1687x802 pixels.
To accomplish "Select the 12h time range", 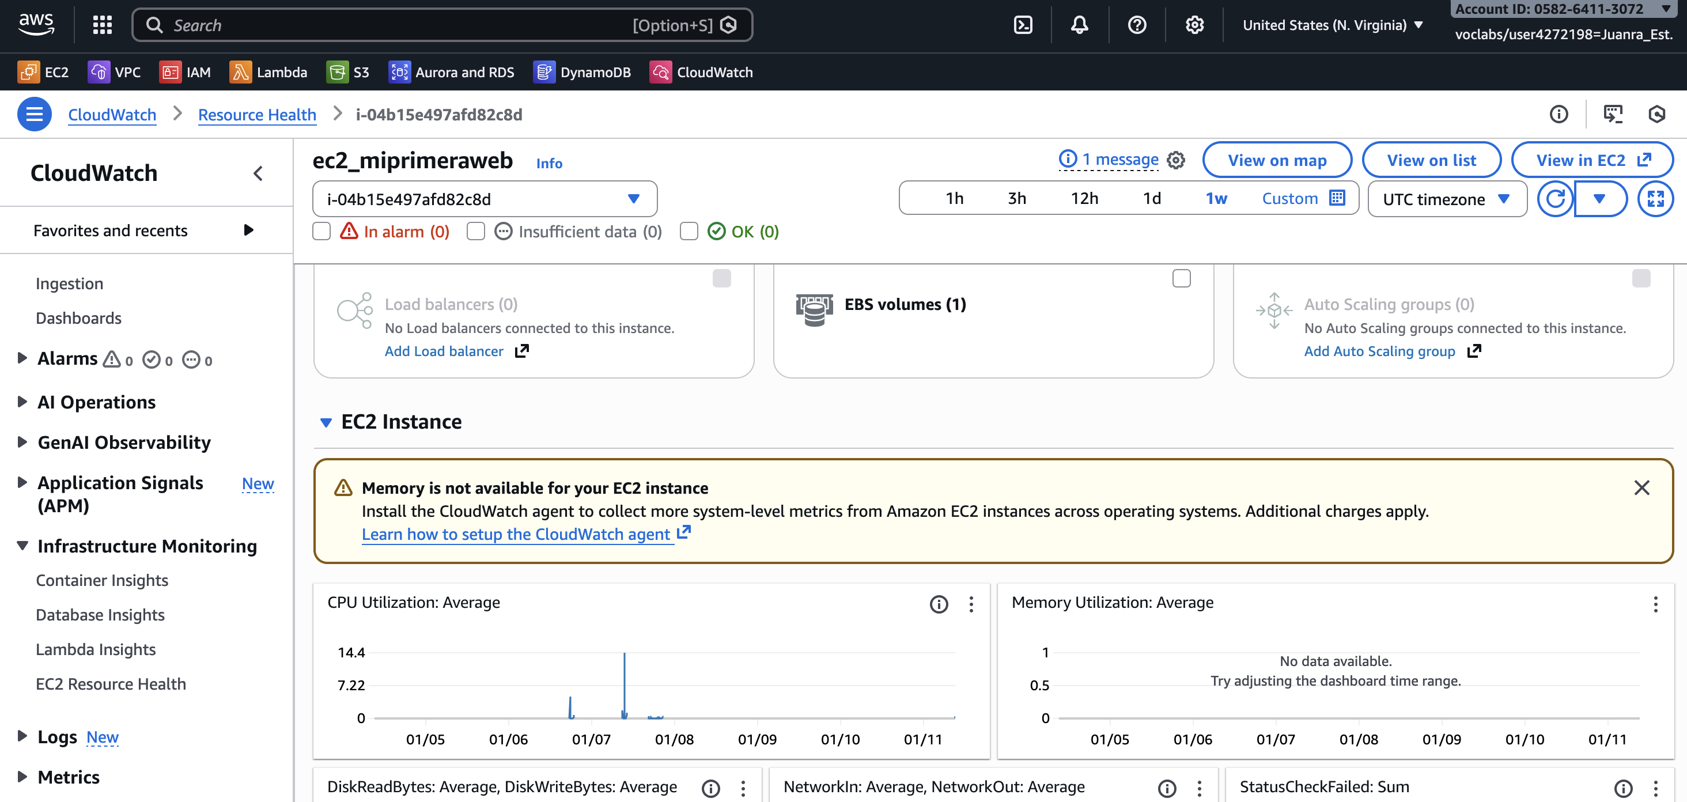I will tap(1084, 198).
